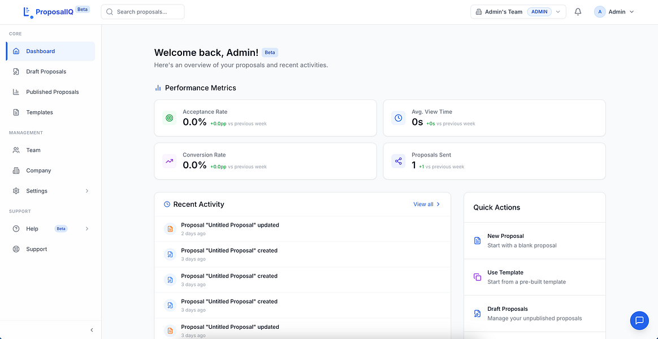Collapse the sidebar with the arrow

[x=92, y=330]
